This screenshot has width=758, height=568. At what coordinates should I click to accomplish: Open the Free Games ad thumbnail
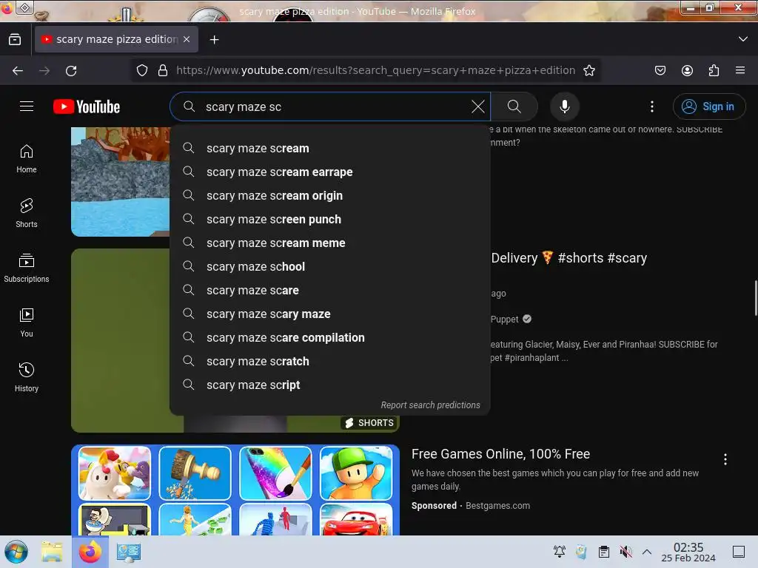click(235, 490)
